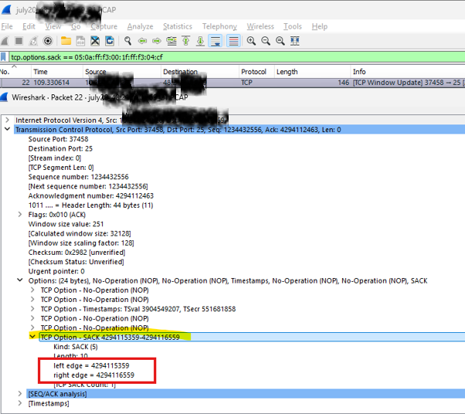Screen dimensions: 465x414
Task: Expand the Flags: 0x010 (ACK) node
Action: pyautogui.click(x=20, y=214)
